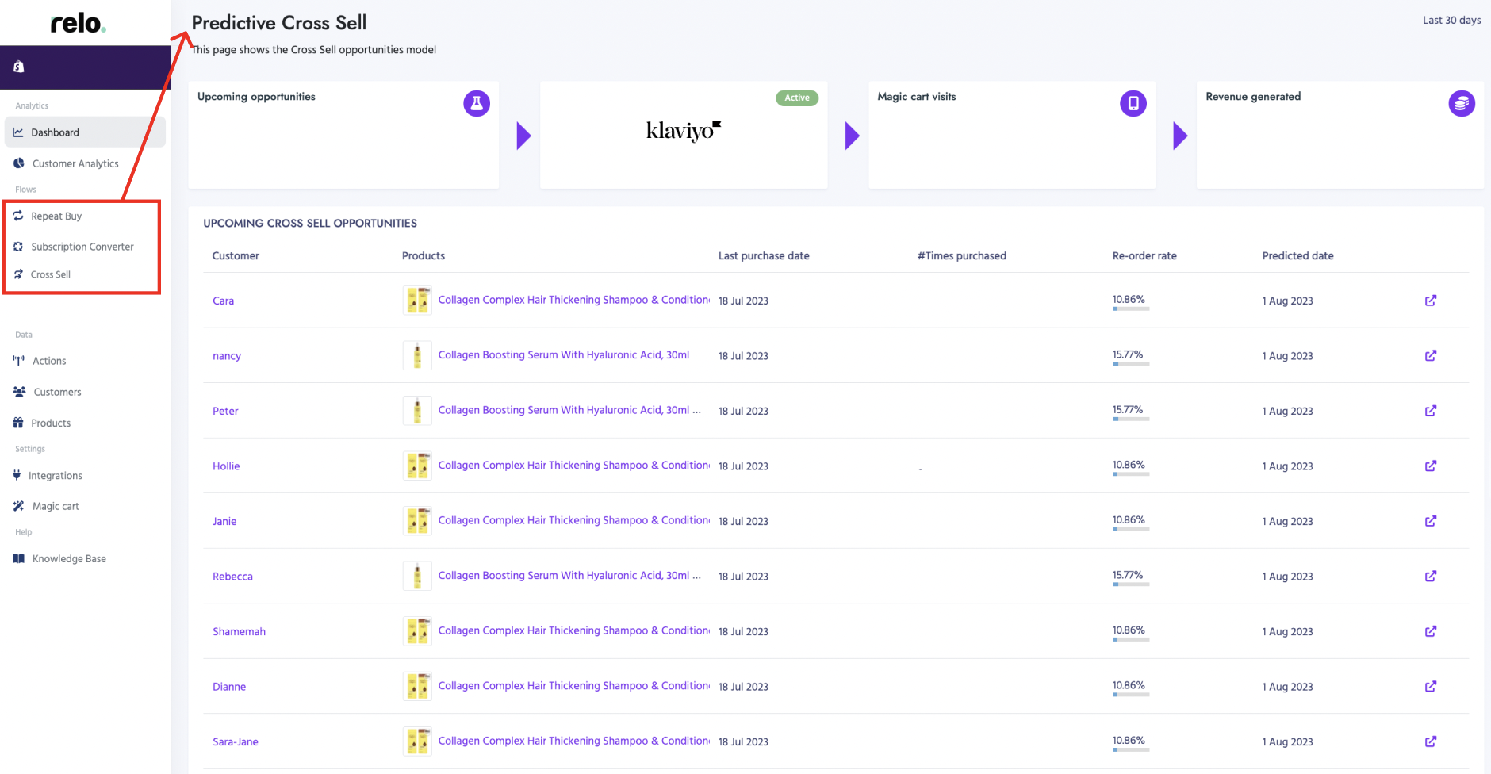The height and width of the screenshot is (774, 1491).
Task: Open external link icon in Cara's row
Action: click(x=1431, y=301)
